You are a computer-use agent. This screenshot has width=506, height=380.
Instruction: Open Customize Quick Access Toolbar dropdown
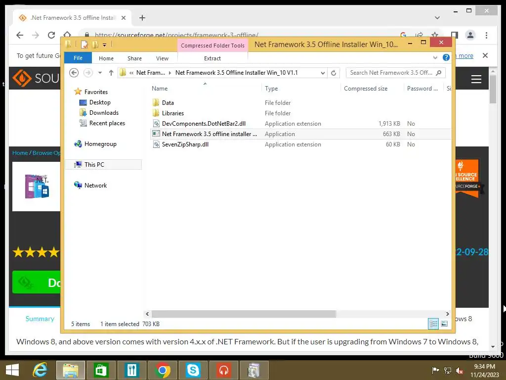[104, 45]
